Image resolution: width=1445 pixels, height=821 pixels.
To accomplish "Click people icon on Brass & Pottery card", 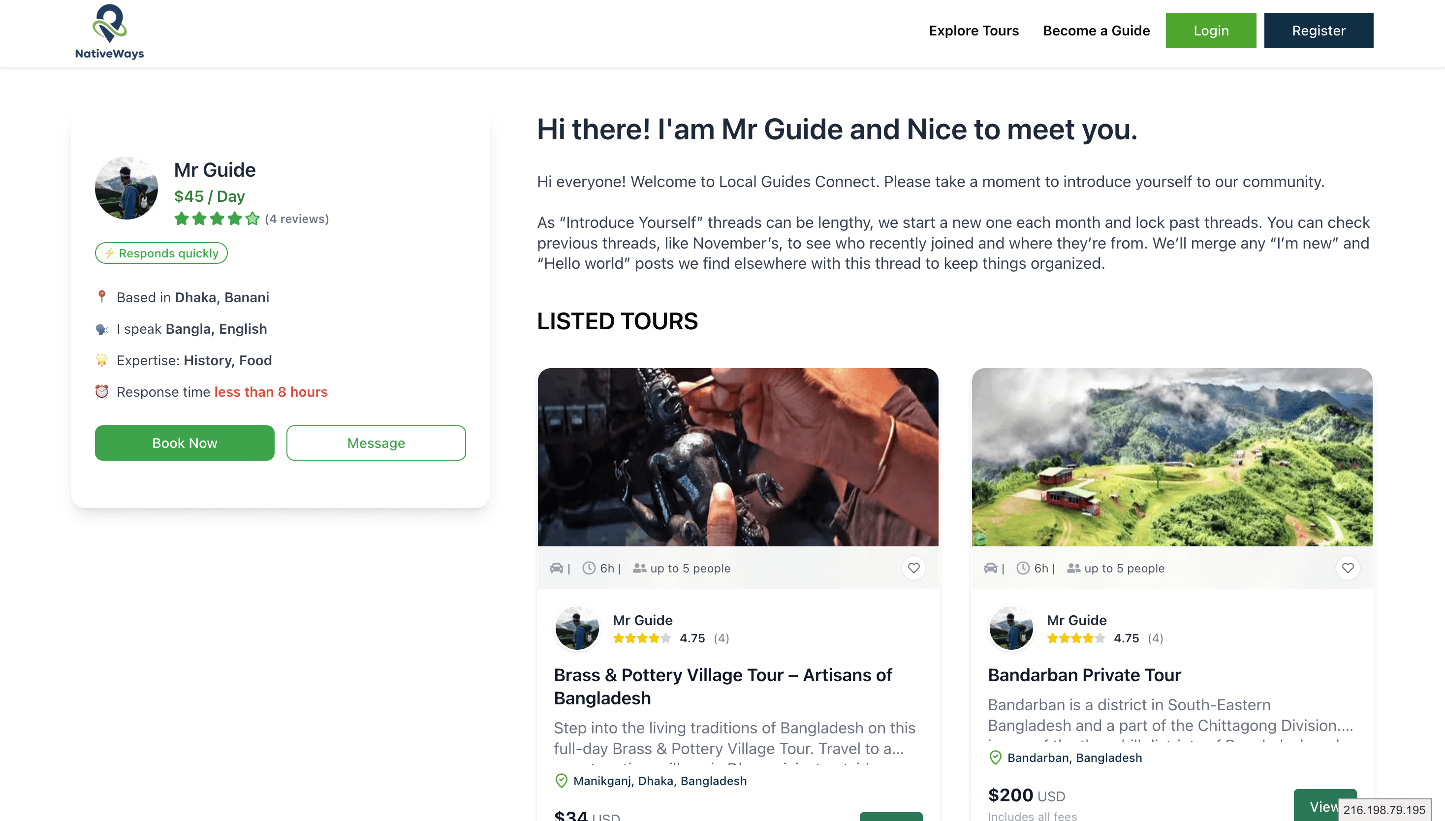I will pos(639,568).
